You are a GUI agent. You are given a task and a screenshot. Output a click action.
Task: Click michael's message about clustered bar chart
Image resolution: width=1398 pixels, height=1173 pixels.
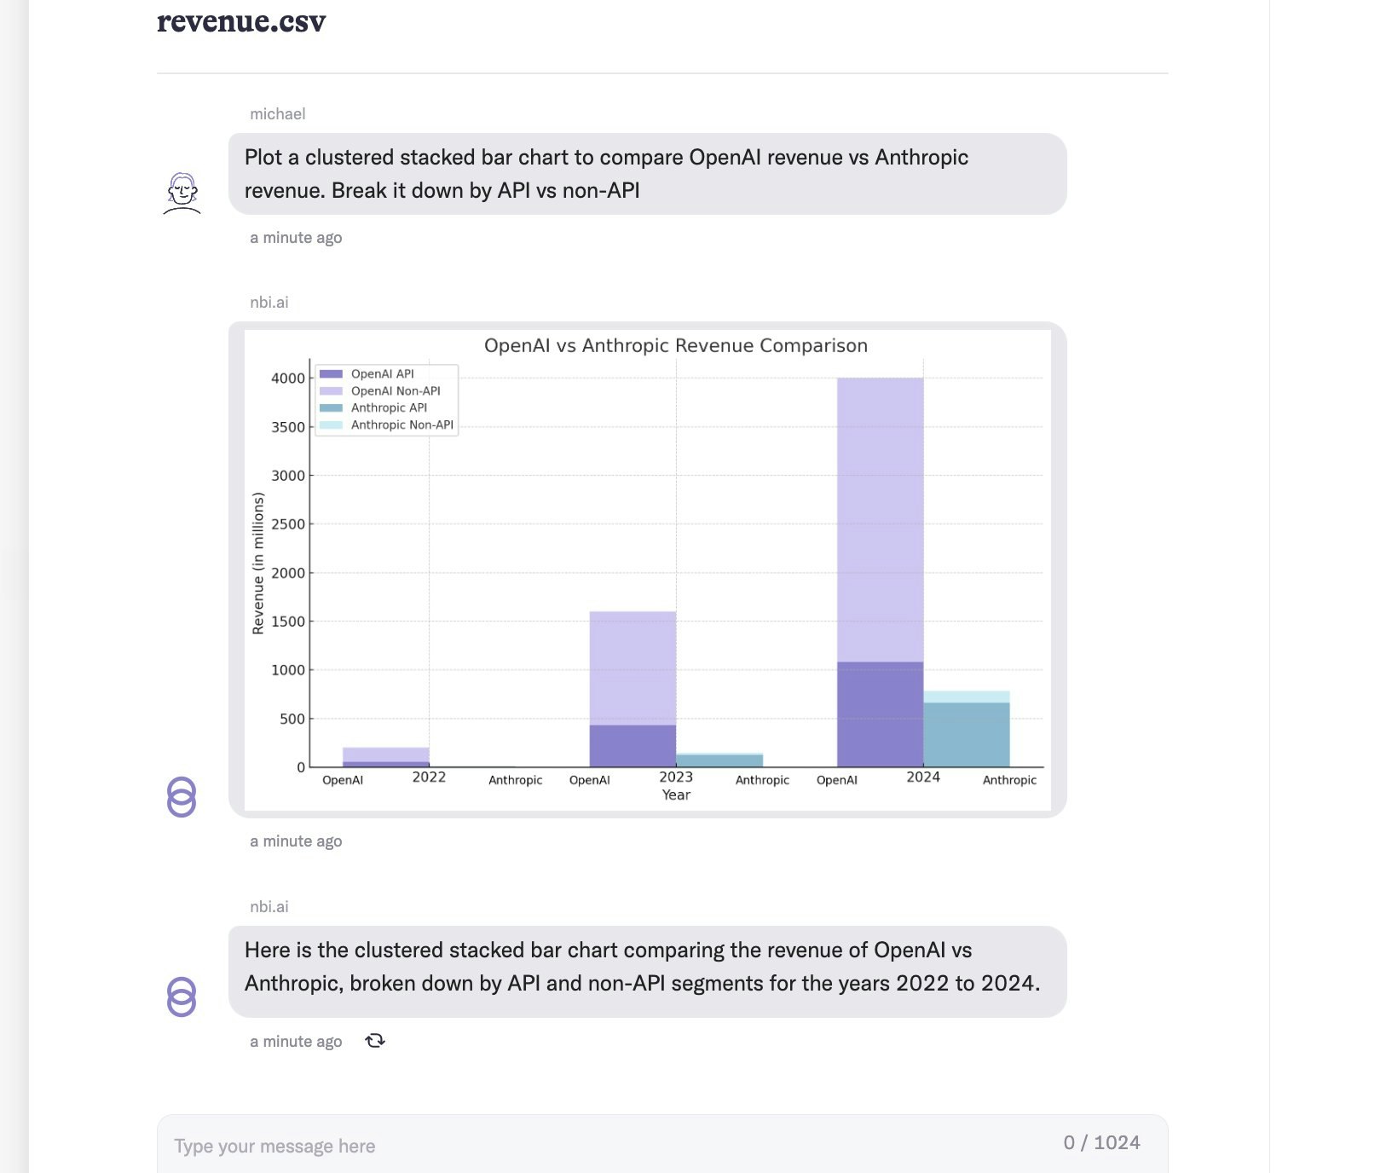(x=648, y=174)
